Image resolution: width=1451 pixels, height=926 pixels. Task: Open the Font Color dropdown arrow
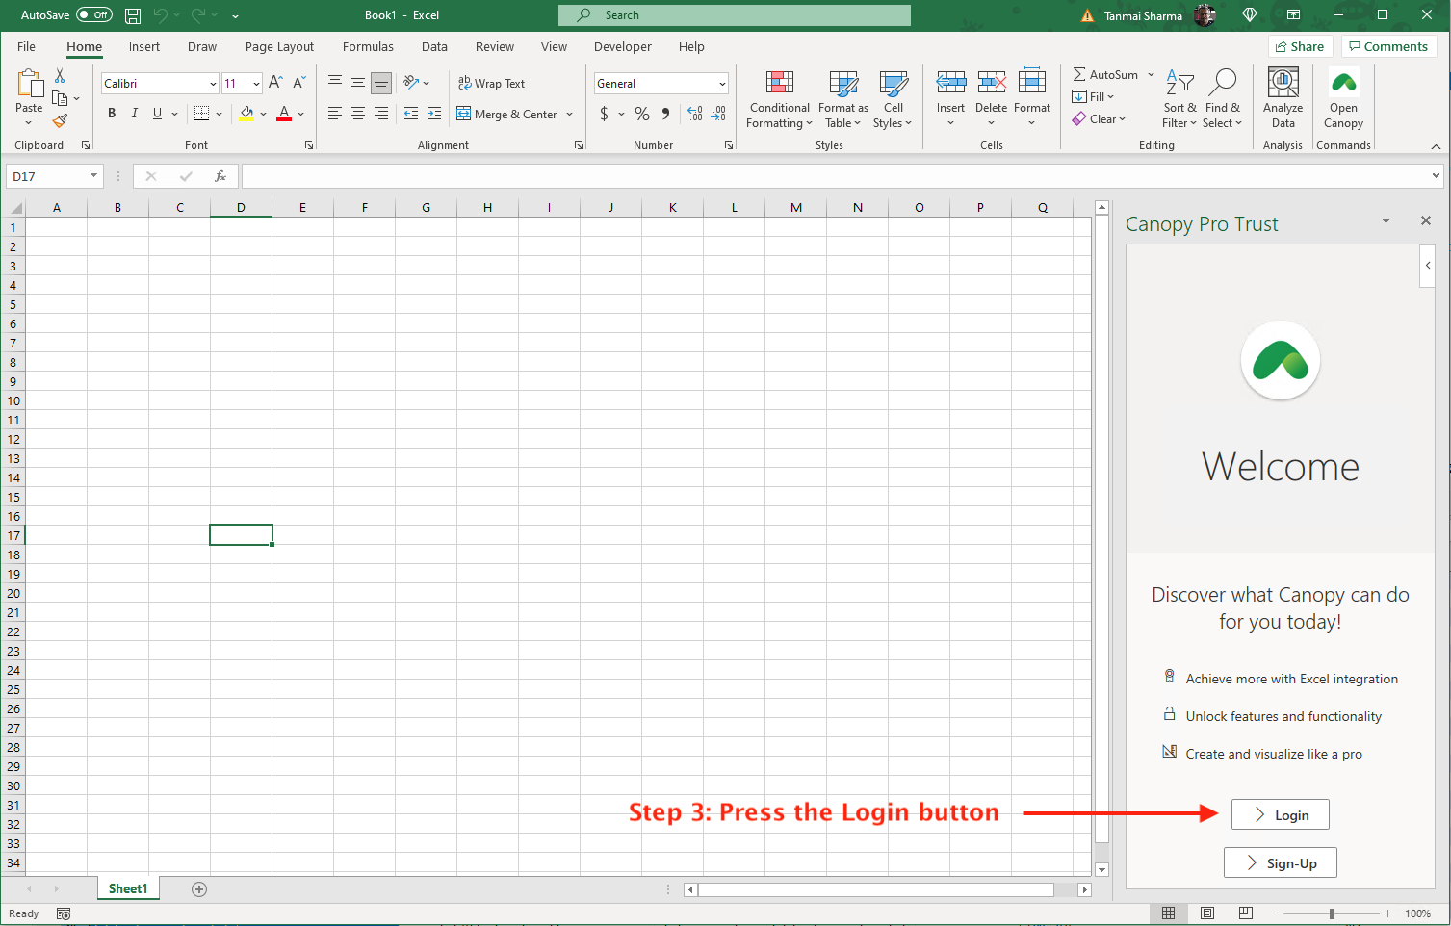(x=301, y=114)
